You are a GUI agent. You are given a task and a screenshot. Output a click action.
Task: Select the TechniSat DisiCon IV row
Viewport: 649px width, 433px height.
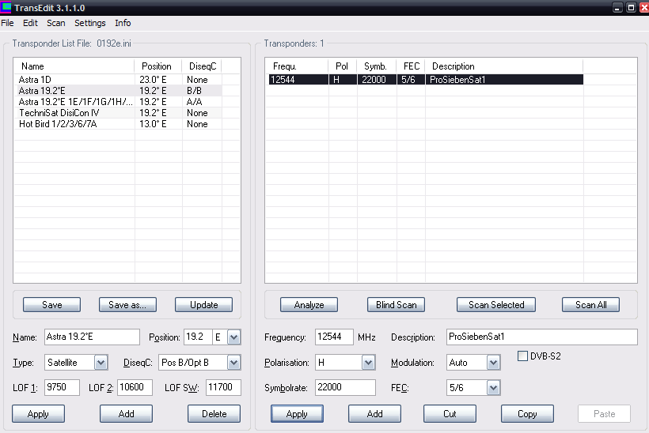tap(120, 113)
